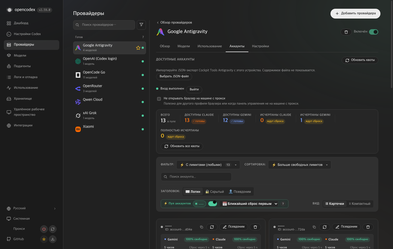Select Qwen Cloud provider
Screen dimensions: 393x249
109,102
